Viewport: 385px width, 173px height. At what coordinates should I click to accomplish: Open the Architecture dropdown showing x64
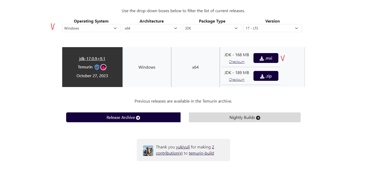tap(152, 28)
